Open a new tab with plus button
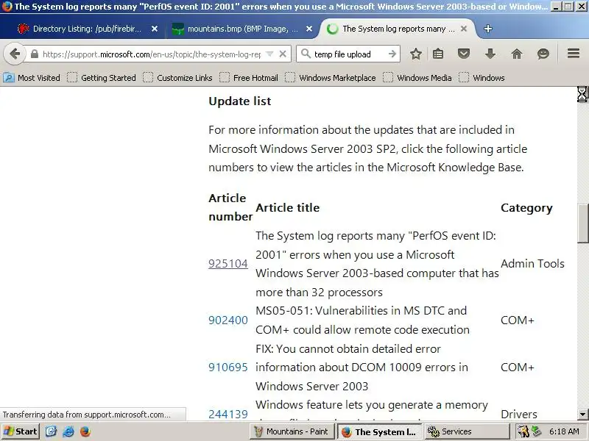 [x=488, y=29]
